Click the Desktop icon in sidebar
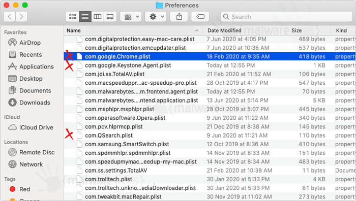The image size is (356, 201). (x=13, y=78)
